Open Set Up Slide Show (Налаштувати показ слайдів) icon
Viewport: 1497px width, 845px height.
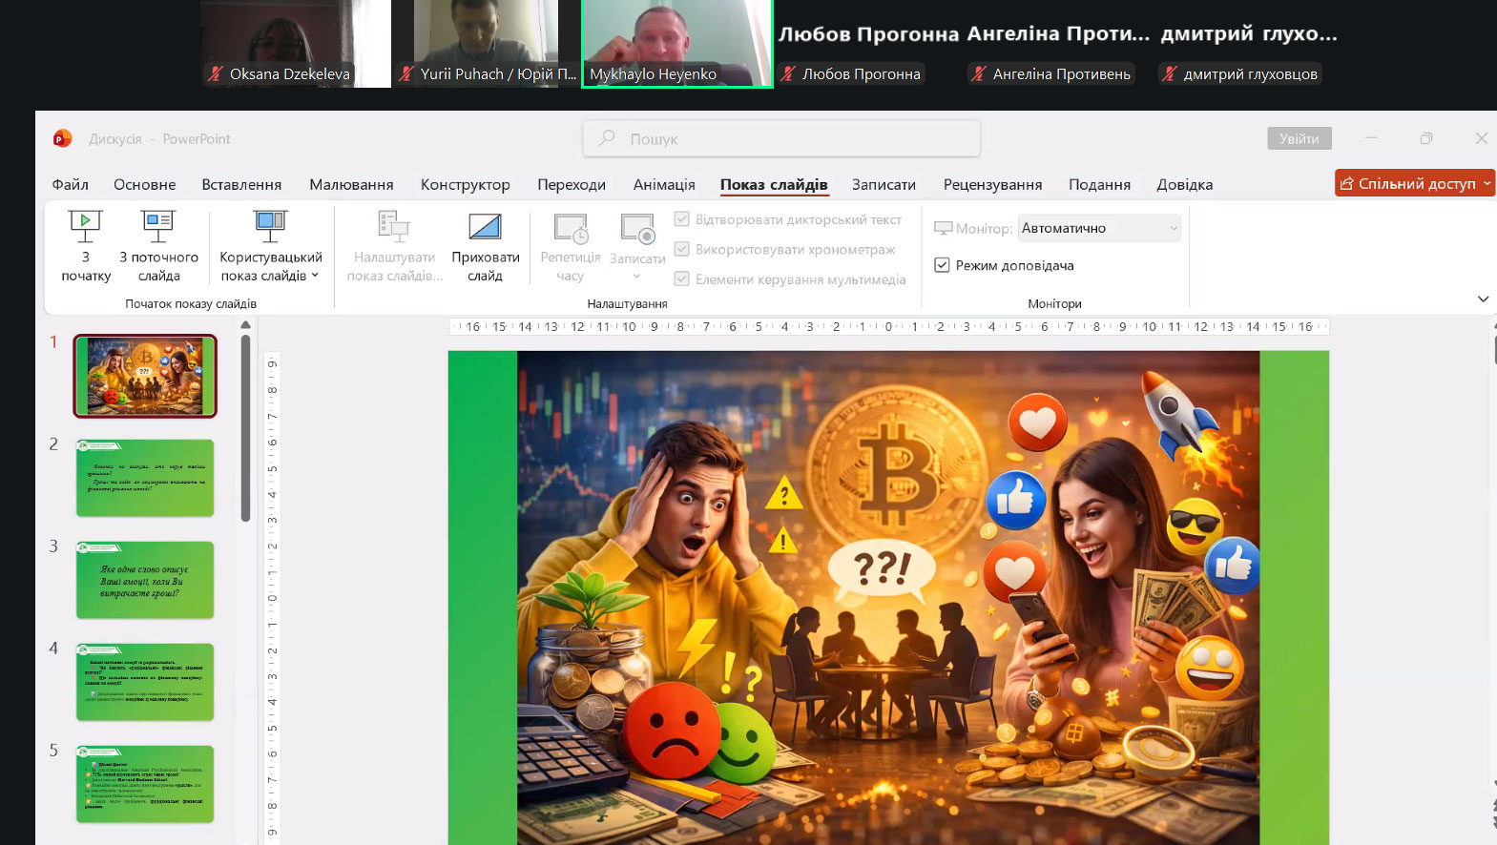click(x=393, y=227)
